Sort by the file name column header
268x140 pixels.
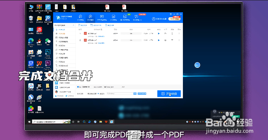[x=98, y=29]
